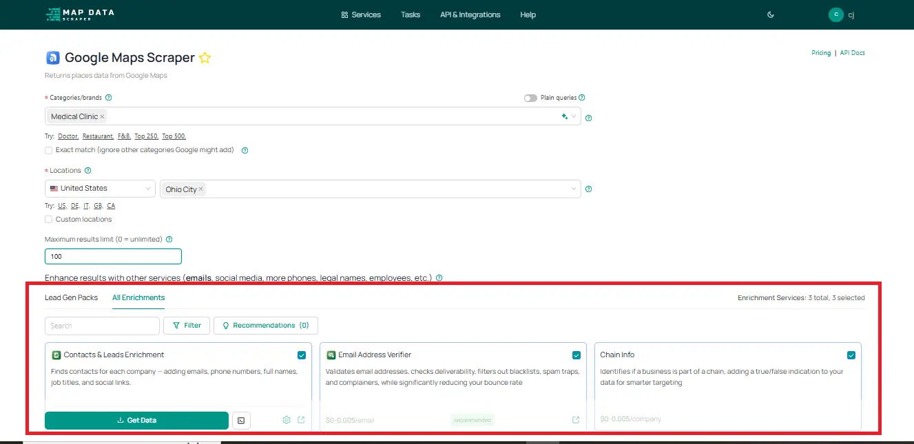This screenshot has width=914, height=444.
Task: Click the enrichment Search field
Action: point(102,326)
